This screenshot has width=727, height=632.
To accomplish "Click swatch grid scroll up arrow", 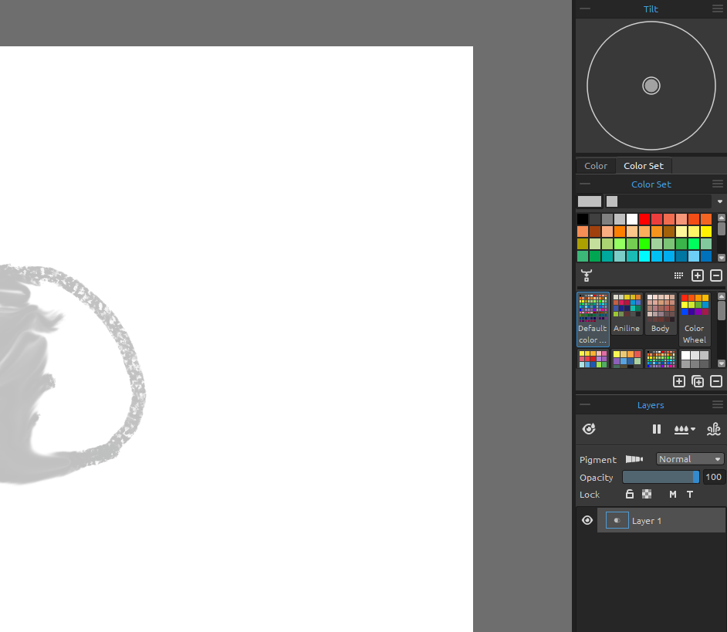I will click(721, 218).
